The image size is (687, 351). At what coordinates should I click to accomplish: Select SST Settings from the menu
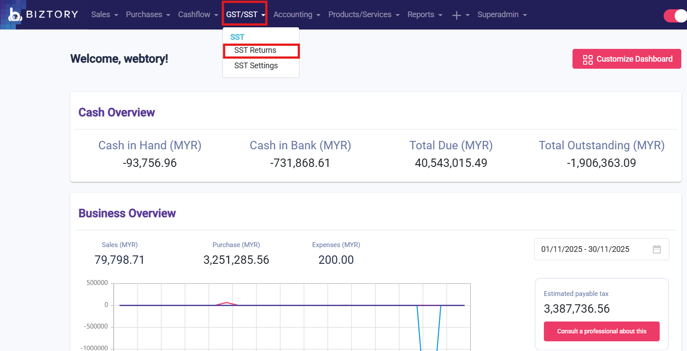click(x=256, y=66)
